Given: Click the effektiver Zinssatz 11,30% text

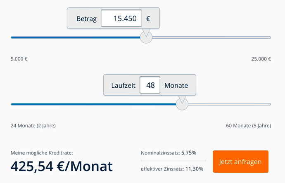Looking at the screenshot, I should point(172,169).
